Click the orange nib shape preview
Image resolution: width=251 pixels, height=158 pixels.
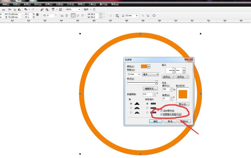(183, 94)
